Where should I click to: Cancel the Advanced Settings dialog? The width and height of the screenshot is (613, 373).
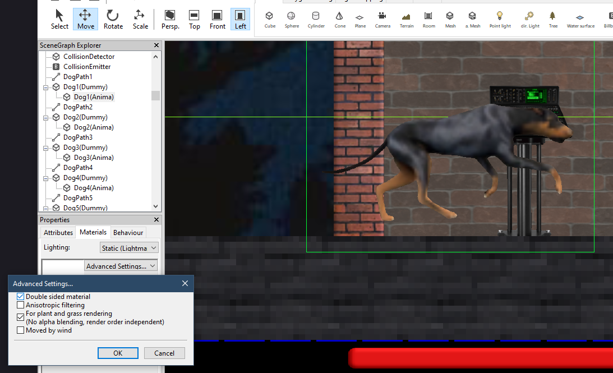(164, 353)
